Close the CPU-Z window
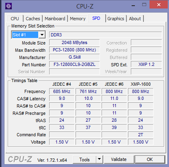This screenshot has width=169, height=167. click(x=159, y=5)
